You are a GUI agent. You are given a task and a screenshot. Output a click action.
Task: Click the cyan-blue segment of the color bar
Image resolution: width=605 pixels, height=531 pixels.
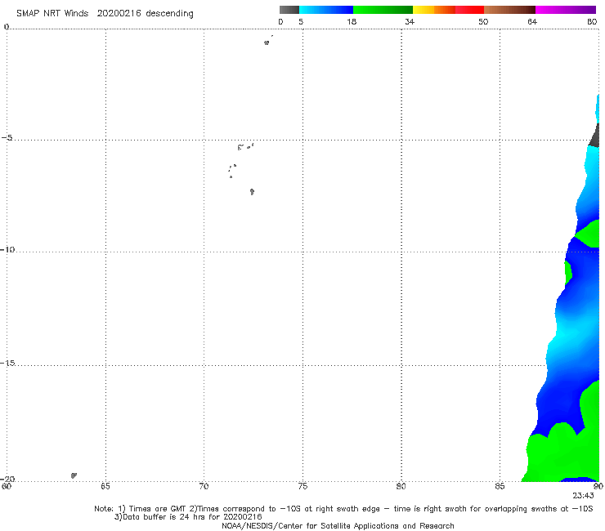coord(326,10)
